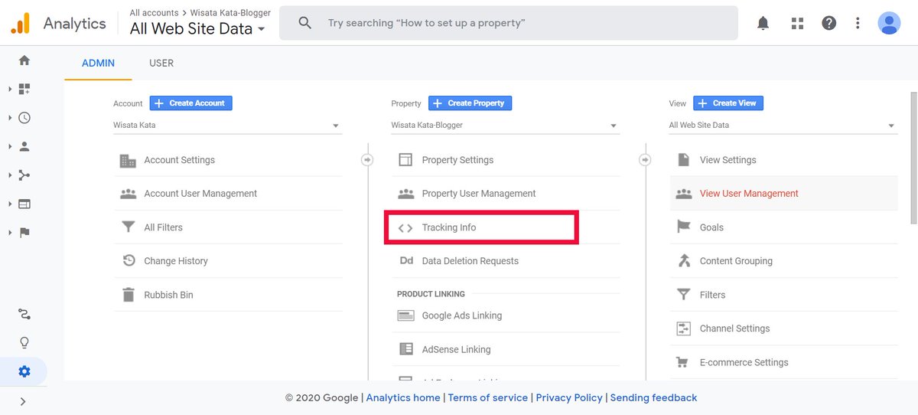Click arrow between Account and Property columns

point(367,160)
